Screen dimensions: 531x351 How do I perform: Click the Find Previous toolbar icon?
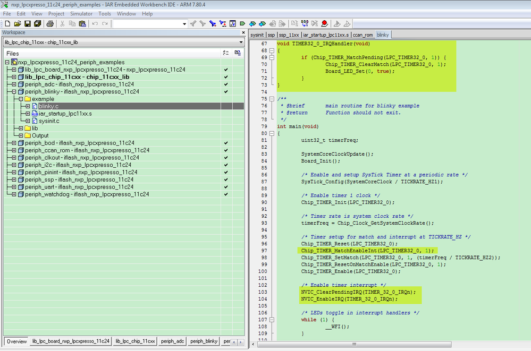pyautogui.click(x=193, y=24)
